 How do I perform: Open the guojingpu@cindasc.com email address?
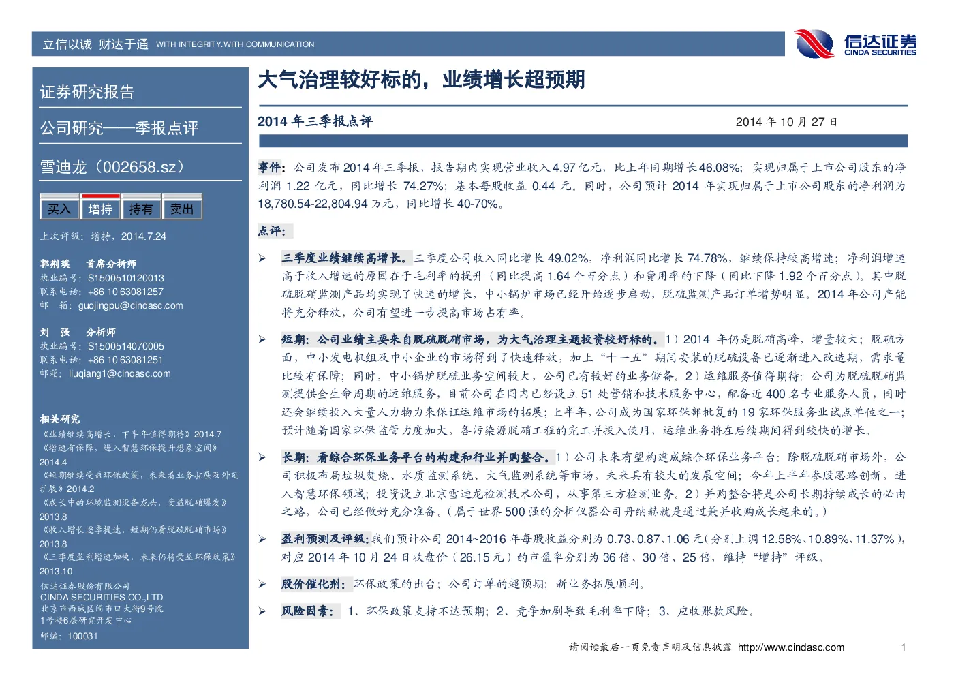(131, 305)
